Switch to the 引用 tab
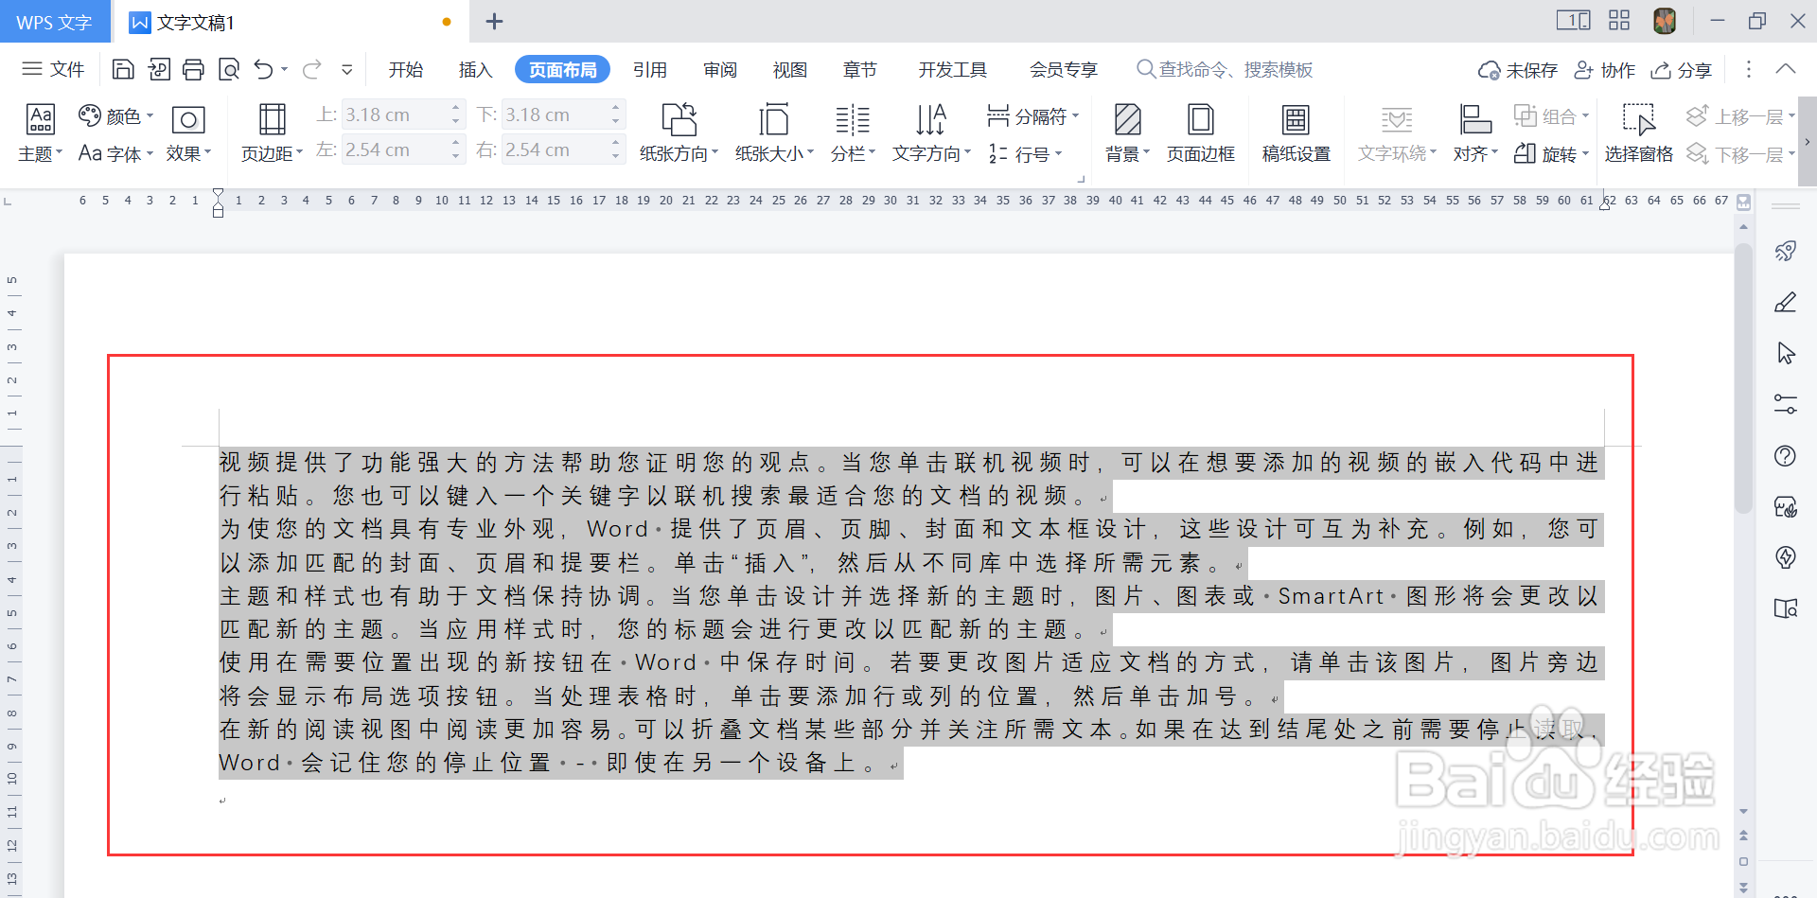The width and height of the screenshot is (1817, 898). point(650,69)
